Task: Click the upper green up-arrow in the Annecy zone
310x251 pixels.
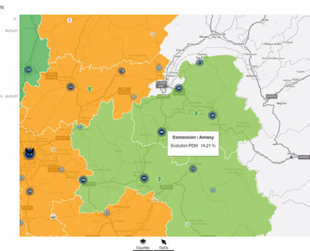Action: [x=196, y=113]
